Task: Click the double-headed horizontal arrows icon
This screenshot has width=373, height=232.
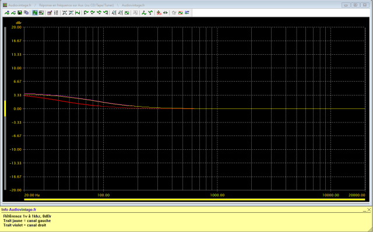Action: [x=166, y=13]
